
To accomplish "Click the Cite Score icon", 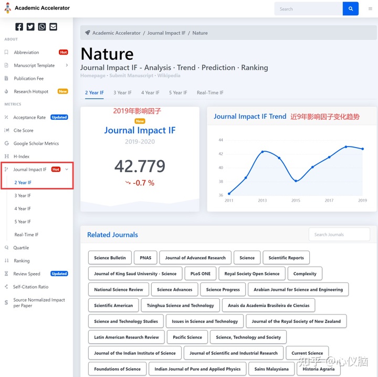I will (7, 130).
